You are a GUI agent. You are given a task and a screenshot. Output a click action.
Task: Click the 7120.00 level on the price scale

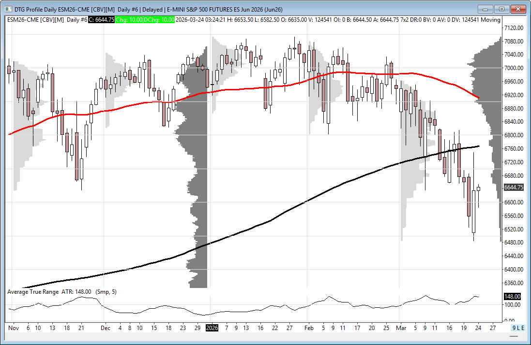[x=514, y=28]
